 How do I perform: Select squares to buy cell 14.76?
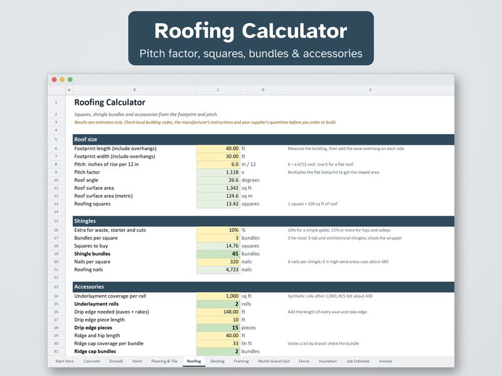[x=218, y=246]
